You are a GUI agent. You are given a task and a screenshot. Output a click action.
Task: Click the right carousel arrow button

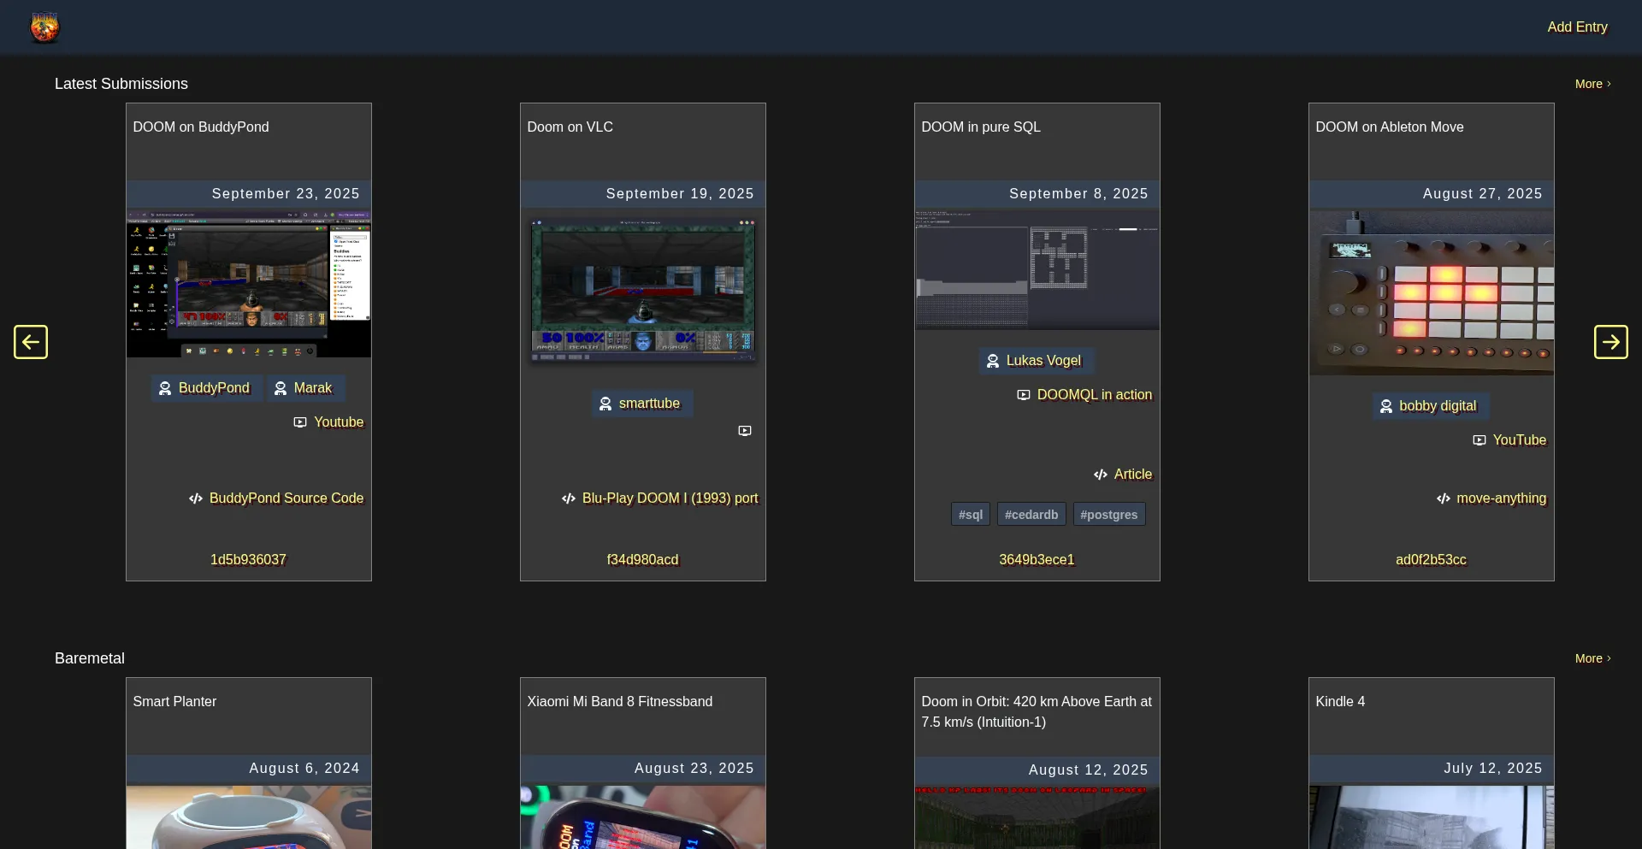click(1610, 342)
